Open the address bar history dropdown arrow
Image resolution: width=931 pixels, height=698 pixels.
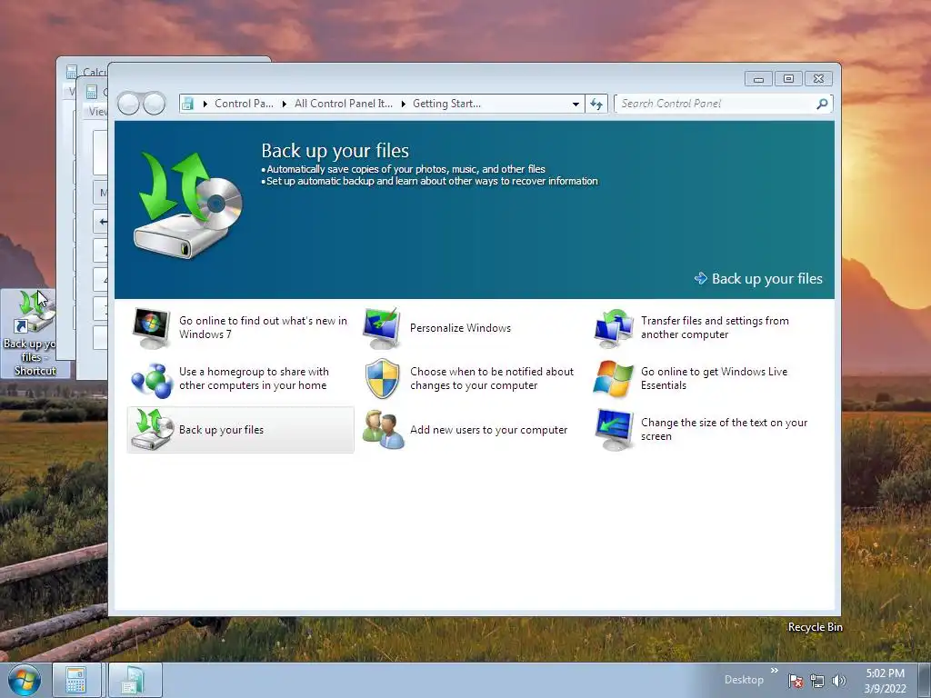click(576, 104)
